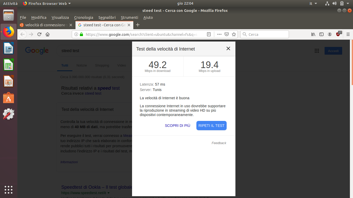Open the File menu
Viewport: 353px width, 198px height.
pos(23,18)
